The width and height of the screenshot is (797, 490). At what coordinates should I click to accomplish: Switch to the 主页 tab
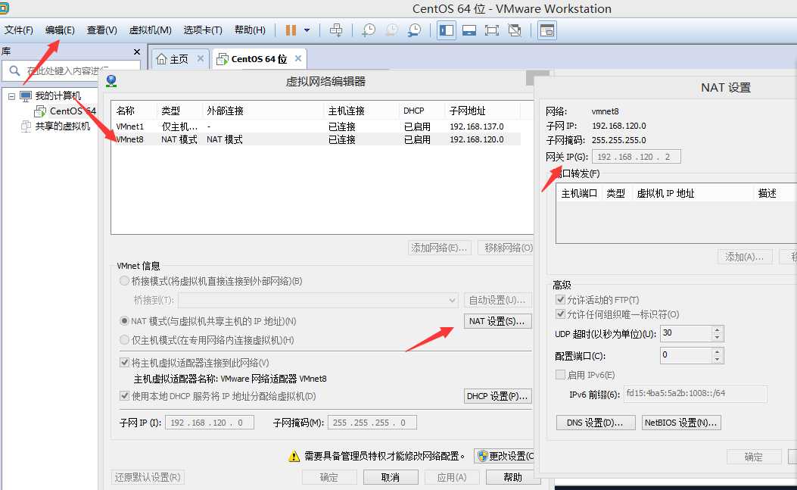(179, 59)
